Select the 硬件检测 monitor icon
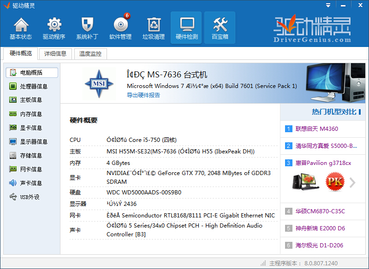Viewport: 369px width, 269px height. 187,24
